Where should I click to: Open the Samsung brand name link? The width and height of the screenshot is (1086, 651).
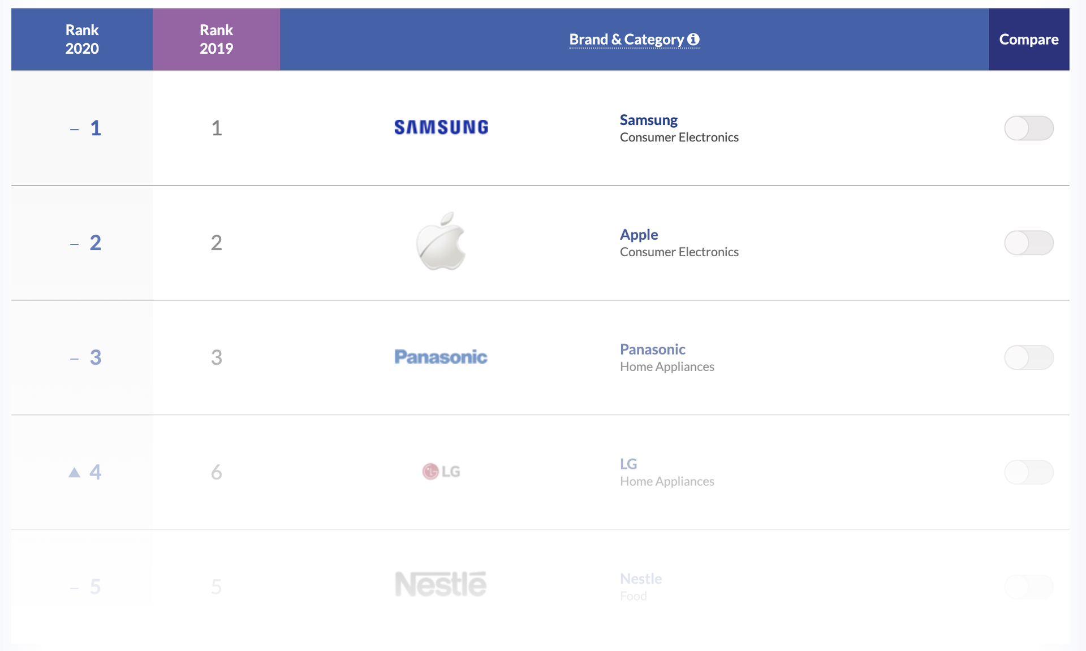point(649,120)
